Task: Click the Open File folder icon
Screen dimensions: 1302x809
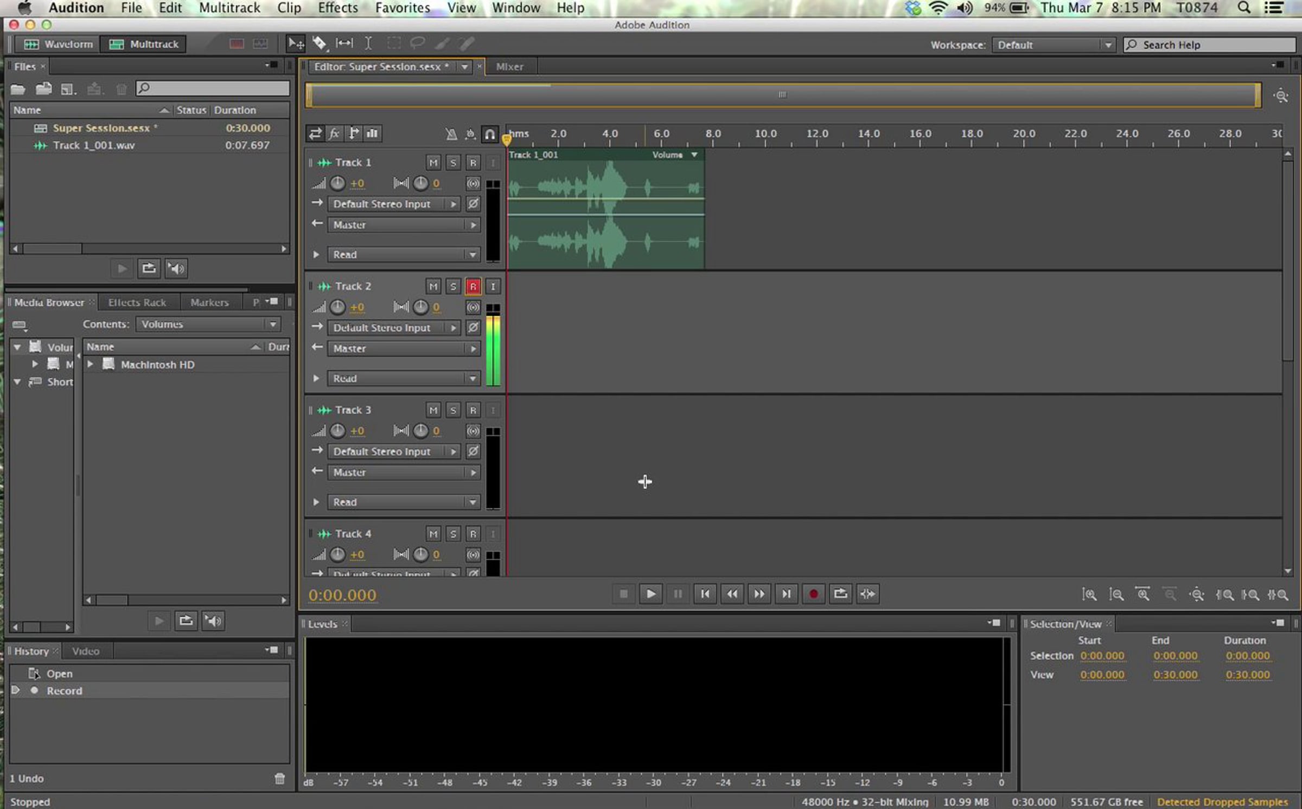Action: point(18,89)
